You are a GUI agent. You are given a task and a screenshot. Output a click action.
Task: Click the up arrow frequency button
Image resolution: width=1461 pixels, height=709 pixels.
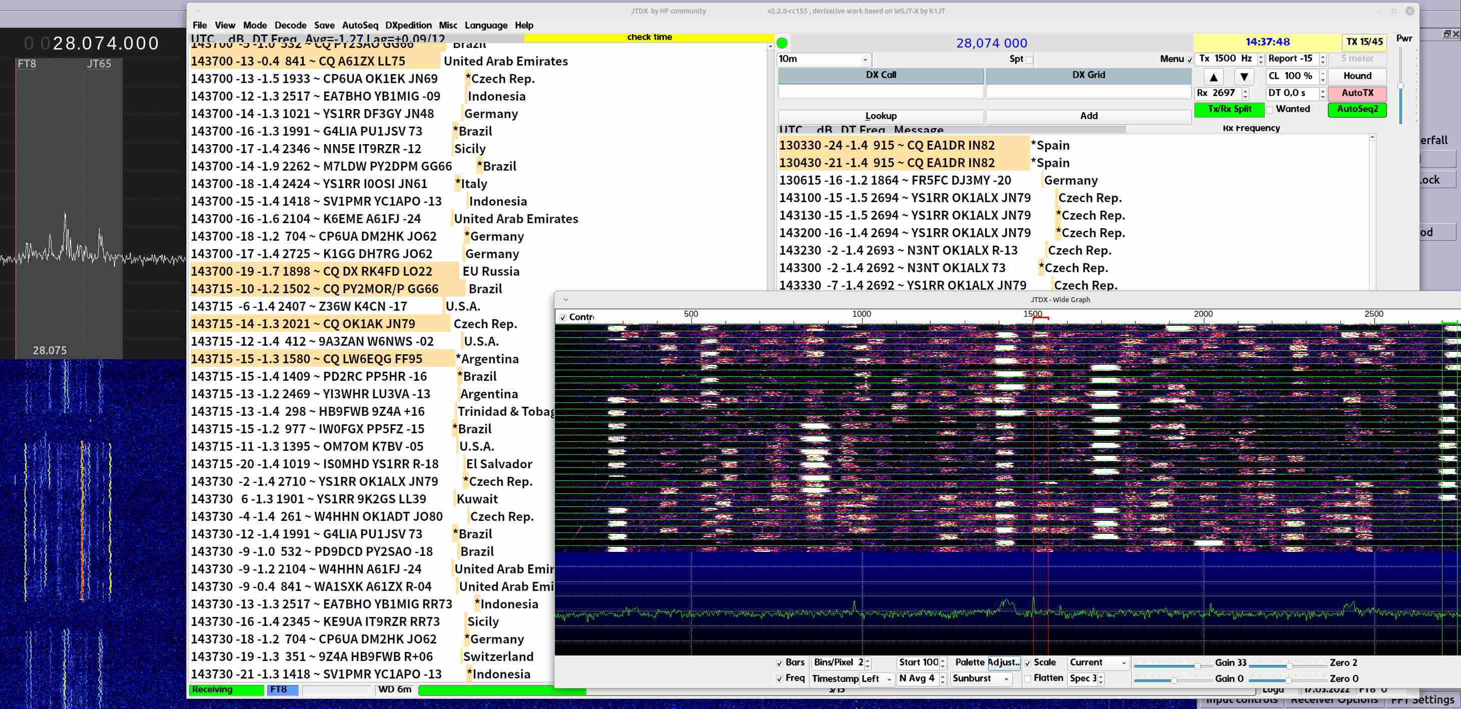pyautogui.click(x=1213, y=77)
